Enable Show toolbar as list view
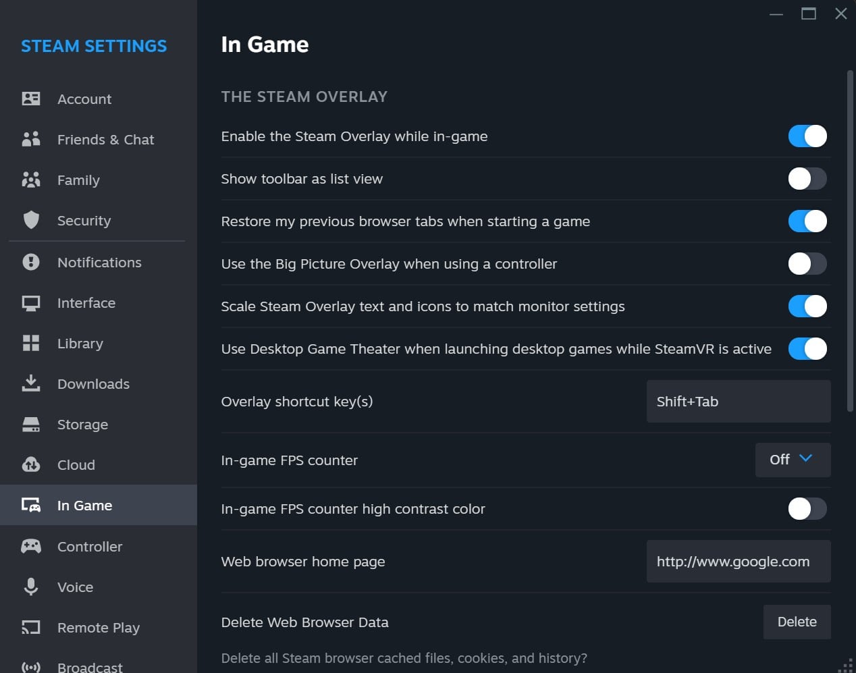 click(x=807, y=178)
